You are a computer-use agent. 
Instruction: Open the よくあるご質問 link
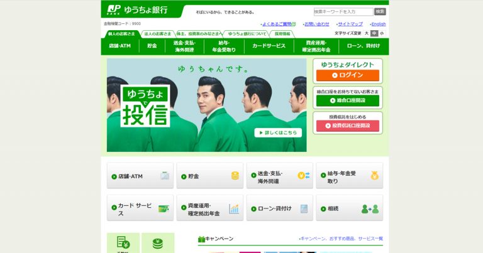277,24
